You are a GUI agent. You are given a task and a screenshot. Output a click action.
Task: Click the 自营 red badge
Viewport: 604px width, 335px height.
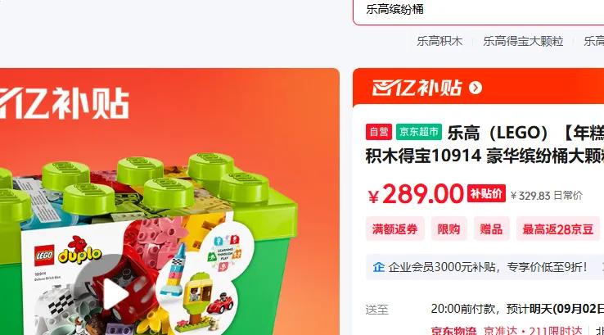tap(379, 132)
